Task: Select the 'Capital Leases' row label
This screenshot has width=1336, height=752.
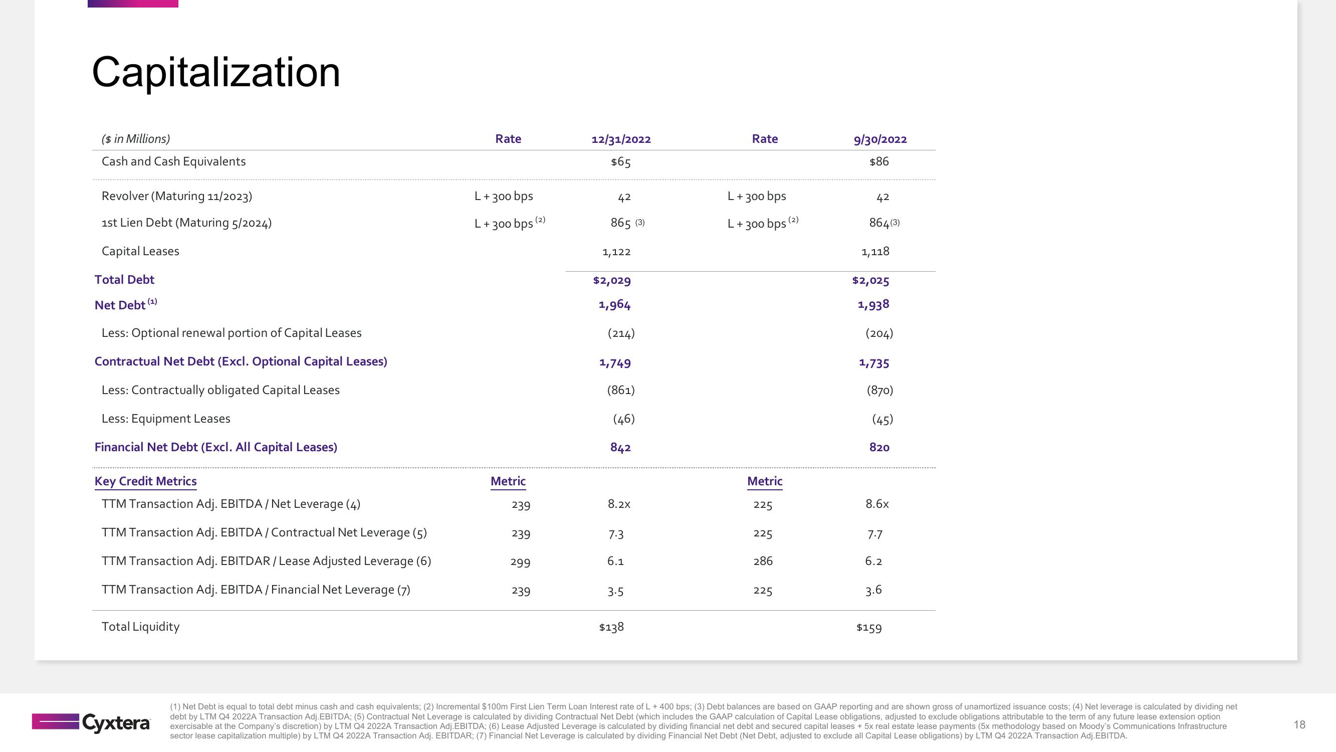Action: [140, 251]
